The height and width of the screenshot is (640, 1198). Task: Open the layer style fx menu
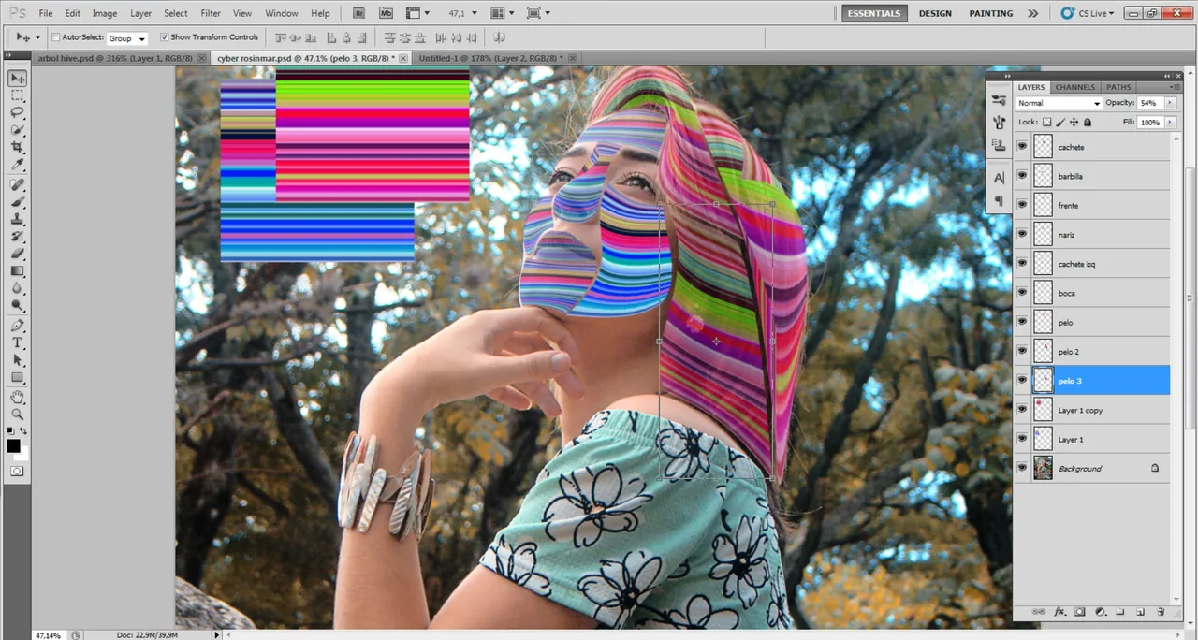pos(1060,612)
